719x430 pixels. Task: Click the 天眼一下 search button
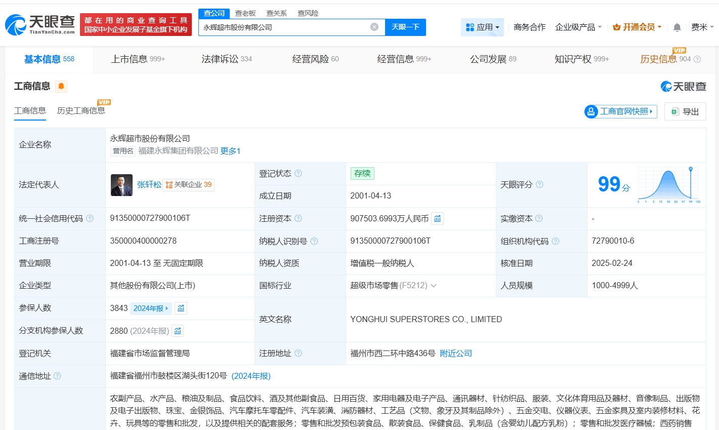coord(405,27)
